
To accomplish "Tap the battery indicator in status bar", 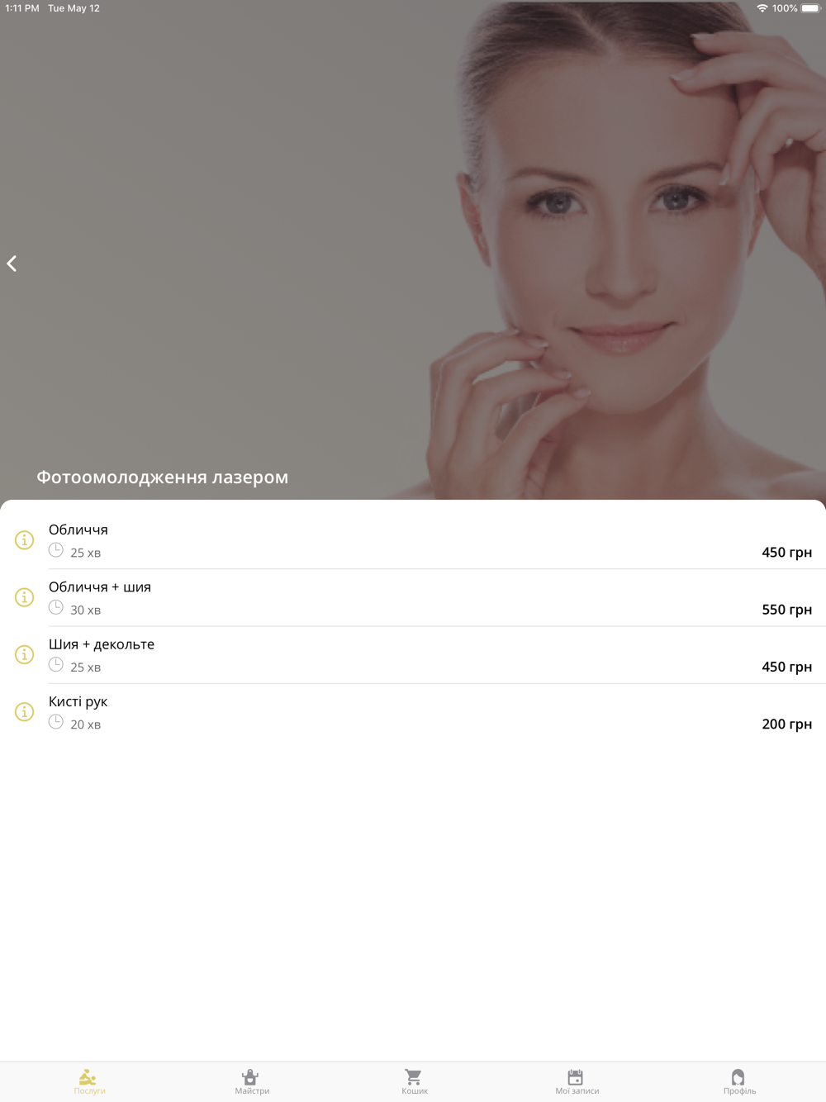I will point(810,8).
